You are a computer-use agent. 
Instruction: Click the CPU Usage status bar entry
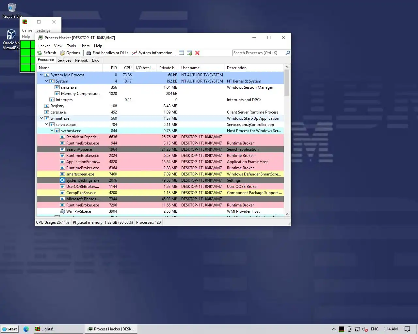(x=53, y=222)
